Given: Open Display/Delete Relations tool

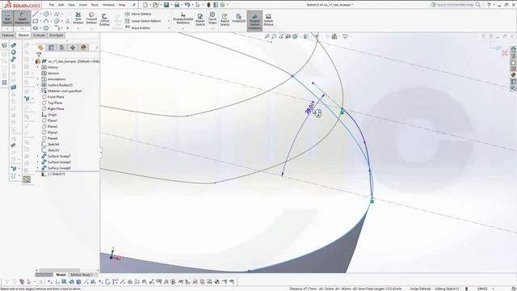Looking at the screenshot, I should pyautogui.click(x=183, y=18).
